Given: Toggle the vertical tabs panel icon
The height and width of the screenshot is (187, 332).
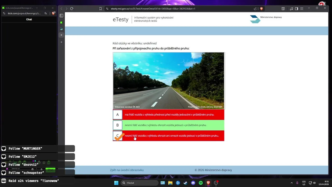Looking at the screenshot, I should pyautogui.click(x=61, y=16).
